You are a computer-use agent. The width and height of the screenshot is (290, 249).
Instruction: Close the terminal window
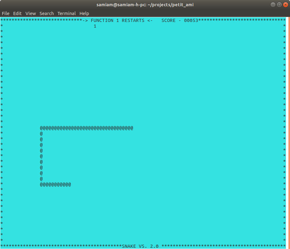click(x=286, y=5)
